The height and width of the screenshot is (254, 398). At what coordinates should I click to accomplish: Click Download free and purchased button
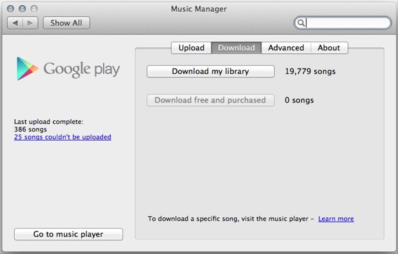click(x=210, y=100)
